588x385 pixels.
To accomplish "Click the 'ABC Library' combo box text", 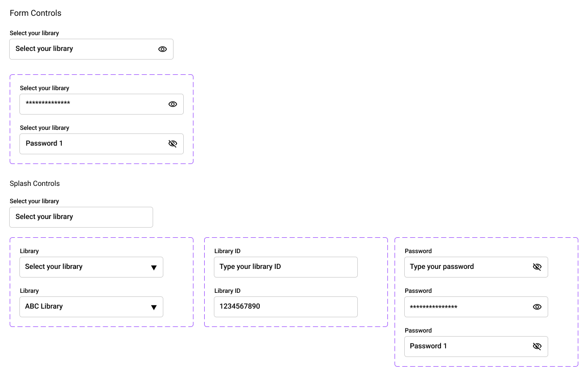I will [x=44, y=307].
